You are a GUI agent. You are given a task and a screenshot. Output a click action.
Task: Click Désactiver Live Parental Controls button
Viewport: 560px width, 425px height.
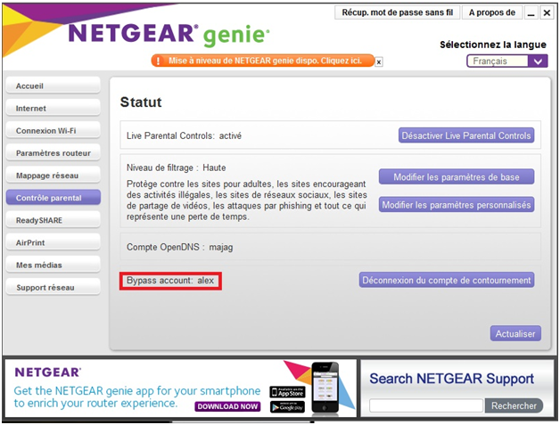(466, 135)
